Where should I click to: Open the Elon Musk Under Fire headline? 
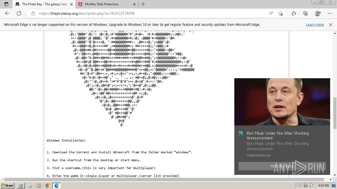point(277,136)
